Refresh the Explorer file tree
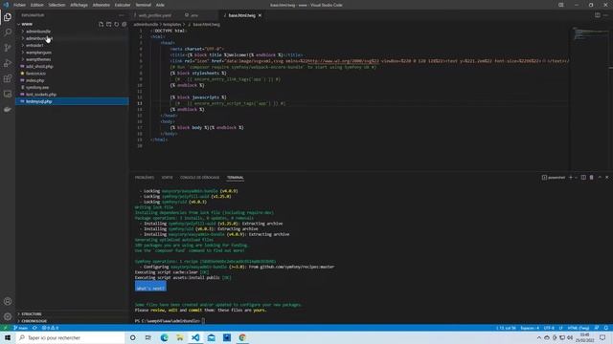The width and height of the screenshot is (613, 344). click(x=117, y=24)
